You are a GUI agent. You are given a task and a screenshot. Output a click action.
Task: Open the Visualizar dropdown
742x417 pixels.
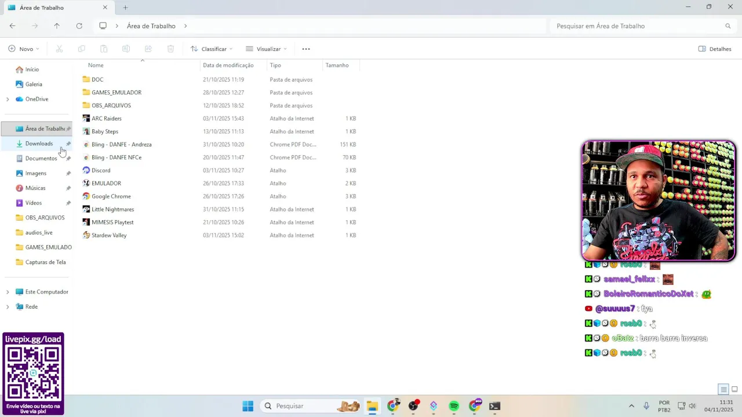(x=266, y=49)
